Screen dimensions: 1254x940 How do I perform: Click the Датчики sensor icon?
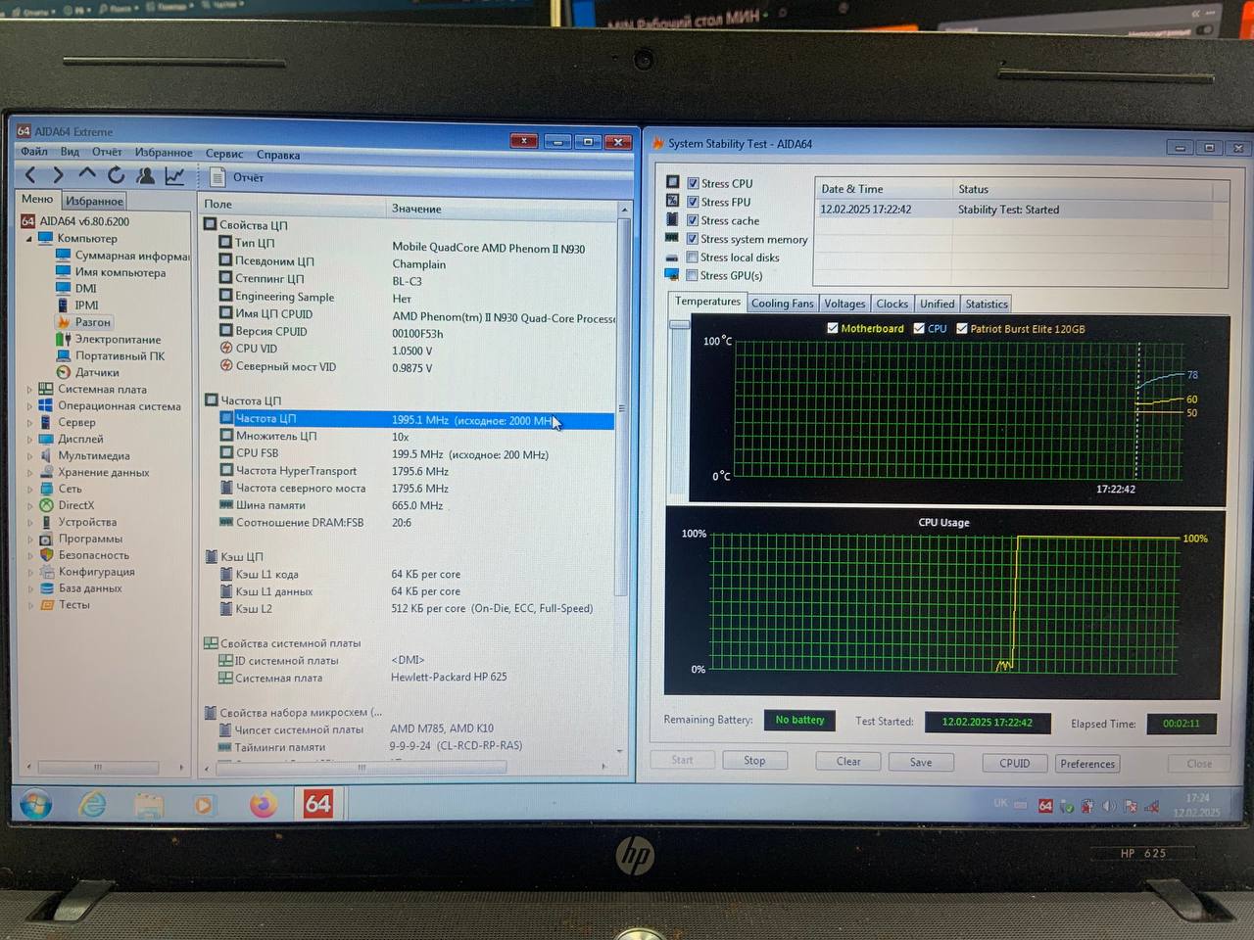coord(64,372)
